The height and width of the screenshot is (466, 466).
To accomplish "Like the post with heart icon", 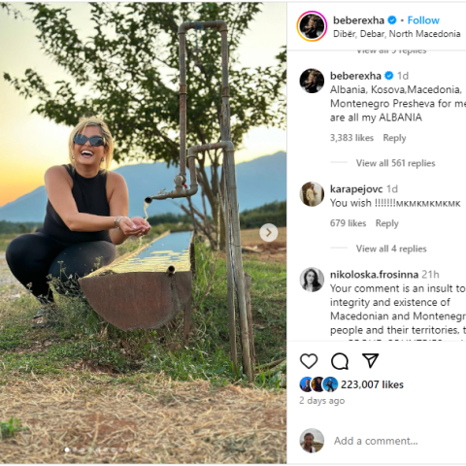I will click(309, 361).
